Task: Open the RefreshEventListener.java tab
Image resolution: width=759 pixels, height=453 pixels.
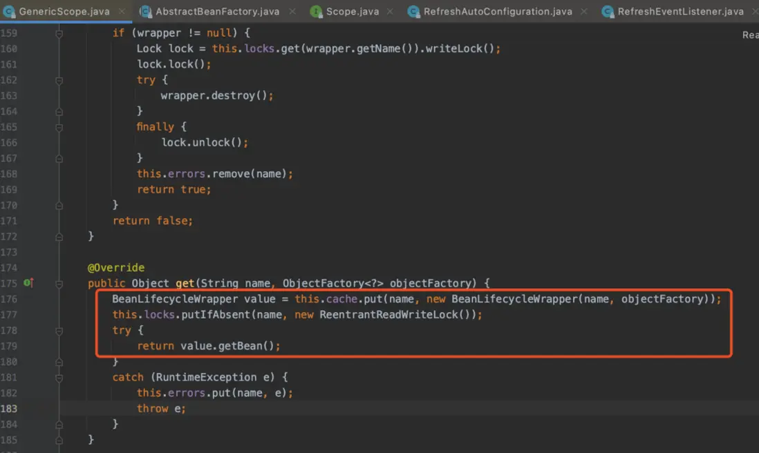Action: [x=681, y=11]
